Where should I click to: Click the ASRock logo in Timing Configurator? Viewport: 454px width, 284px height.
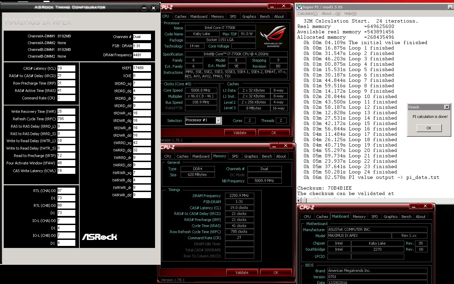point(100,236)
